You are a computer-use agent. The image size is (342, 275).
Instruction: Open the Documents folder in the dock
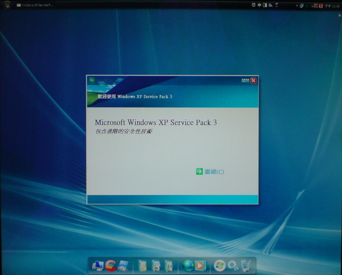tap(142, 266)
